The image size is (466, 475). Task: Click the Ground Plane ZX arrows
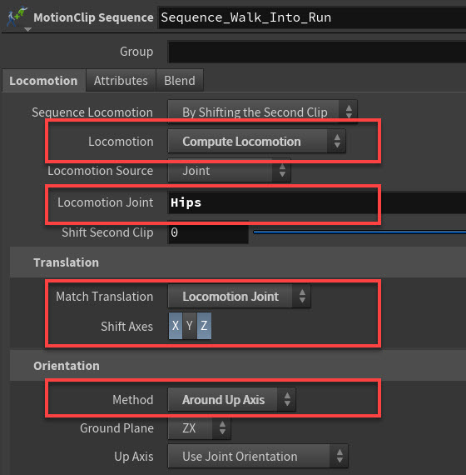(x=222, y=428)
